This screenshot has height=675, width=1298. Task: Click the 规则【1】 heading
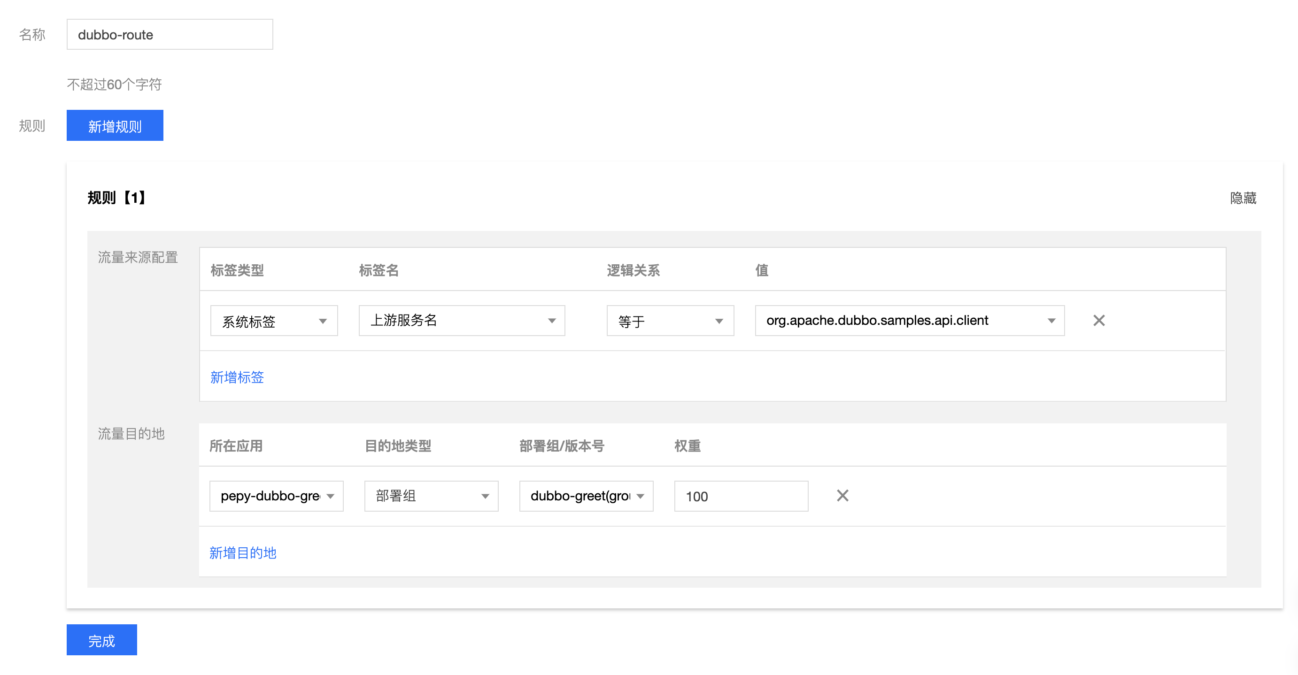[x=117, y=198]
